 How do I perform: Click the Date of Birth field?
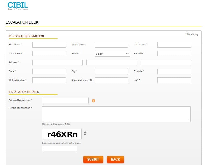point(49,54)
